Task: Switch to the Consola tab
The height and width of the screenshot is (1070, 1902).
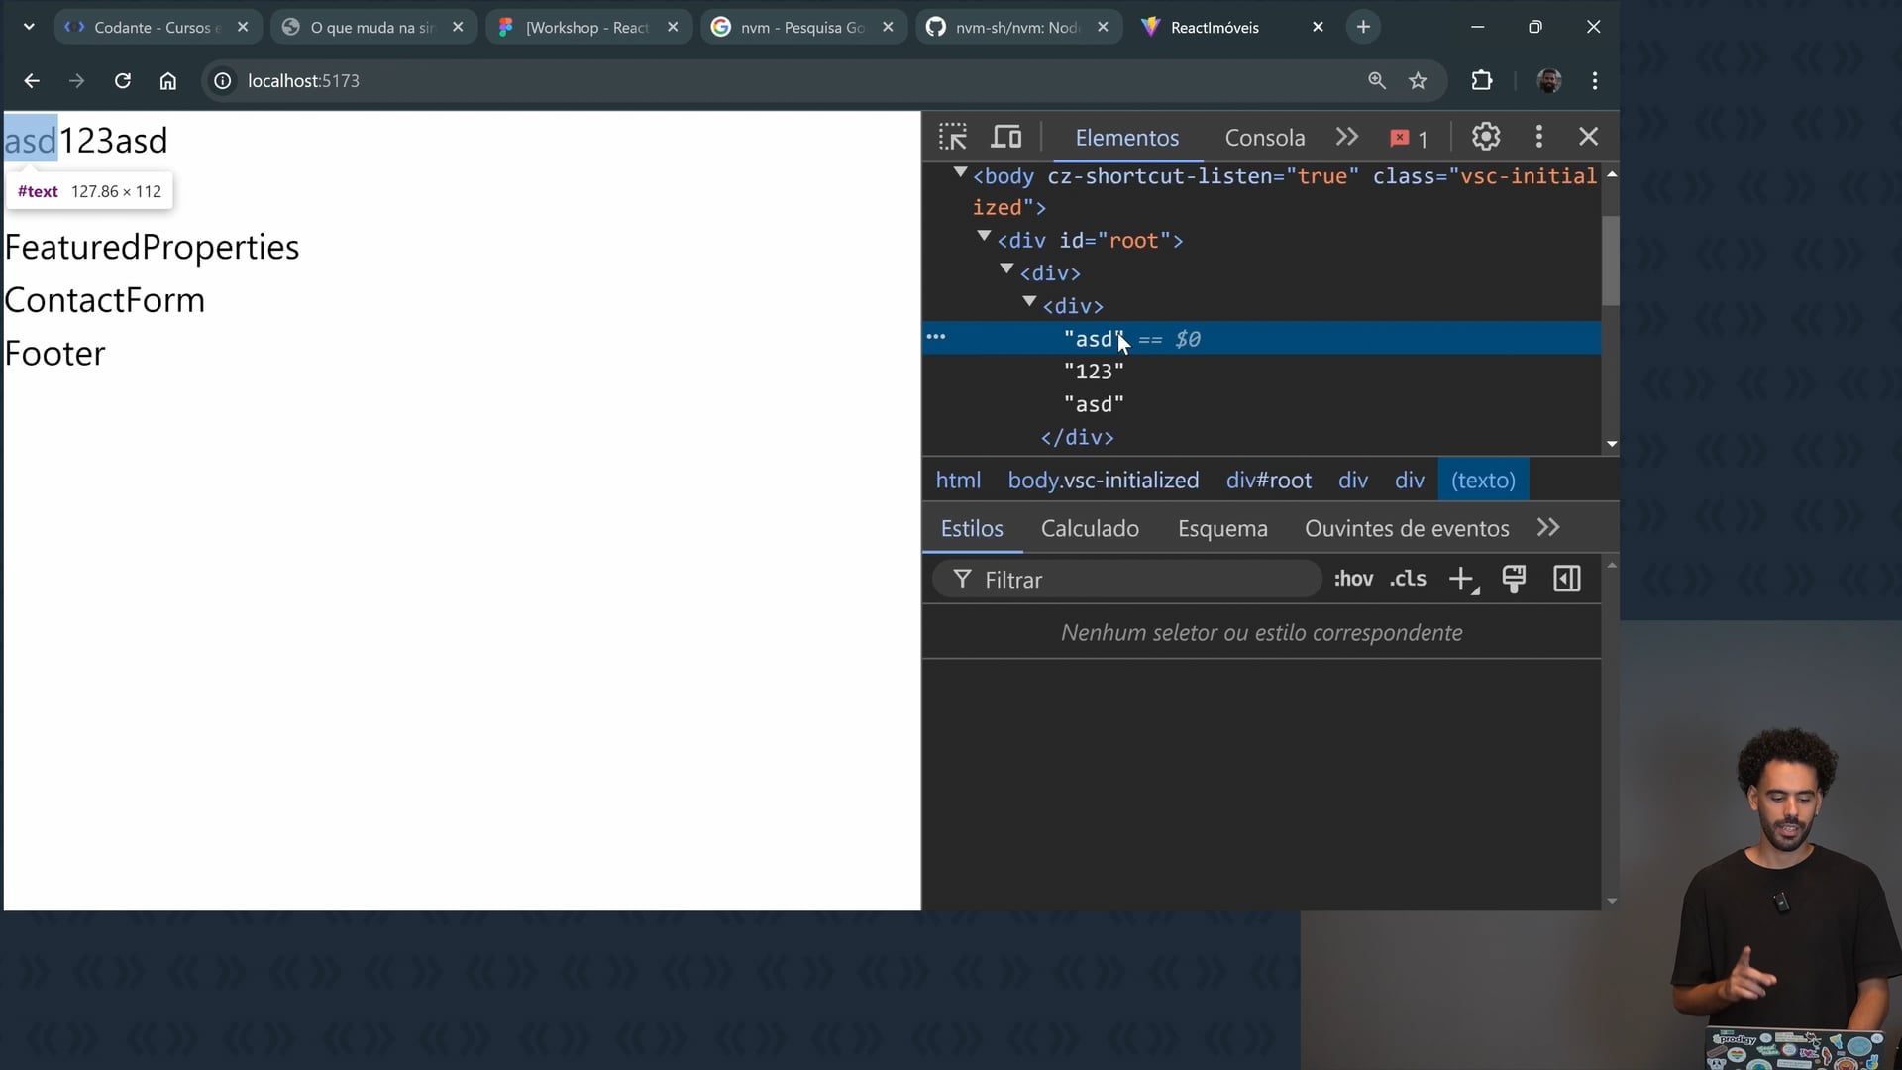Action: click(x=1264, y=138)
